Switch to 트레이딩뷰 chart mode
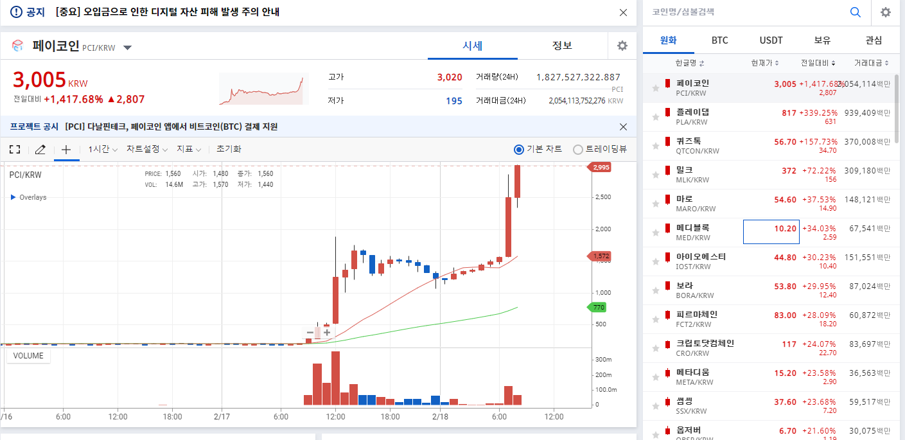This screenshot has width=905, height=440. click(x=578, y=149)
